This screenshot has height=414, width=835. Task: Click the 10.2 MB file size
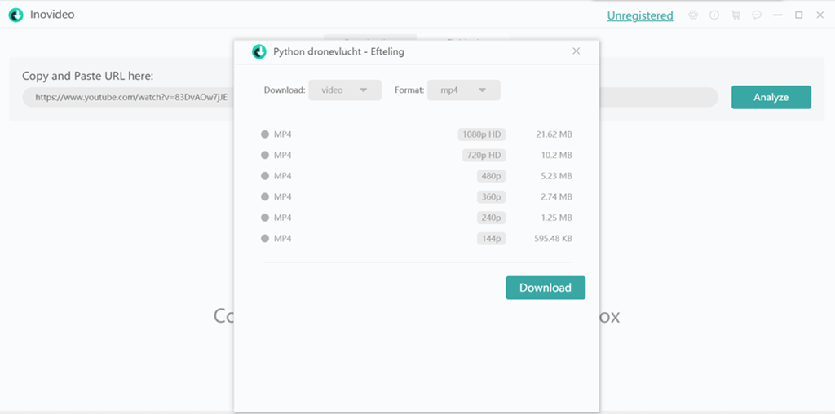coord(556,156)
